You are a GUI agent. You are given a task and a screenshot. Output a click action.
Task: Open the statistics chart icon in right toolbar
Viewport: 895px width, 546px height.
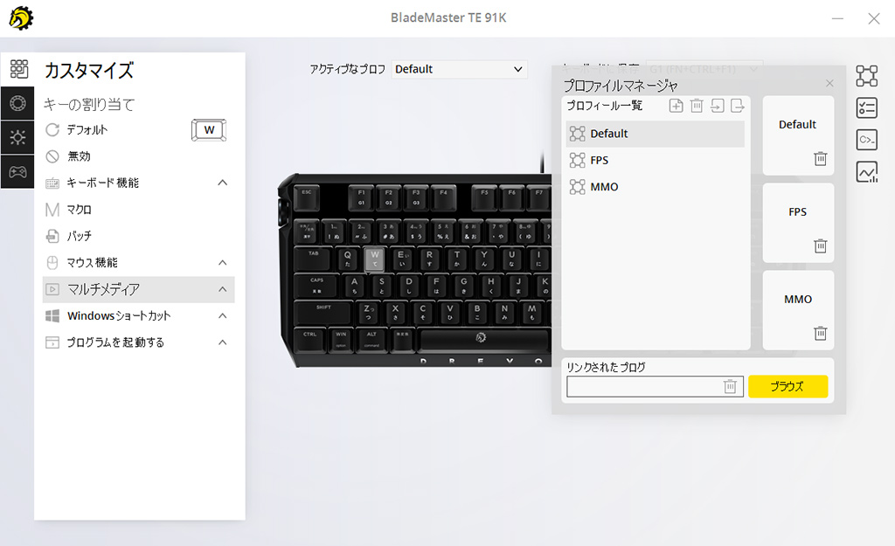pyautogui.click(x=866, y=172)
